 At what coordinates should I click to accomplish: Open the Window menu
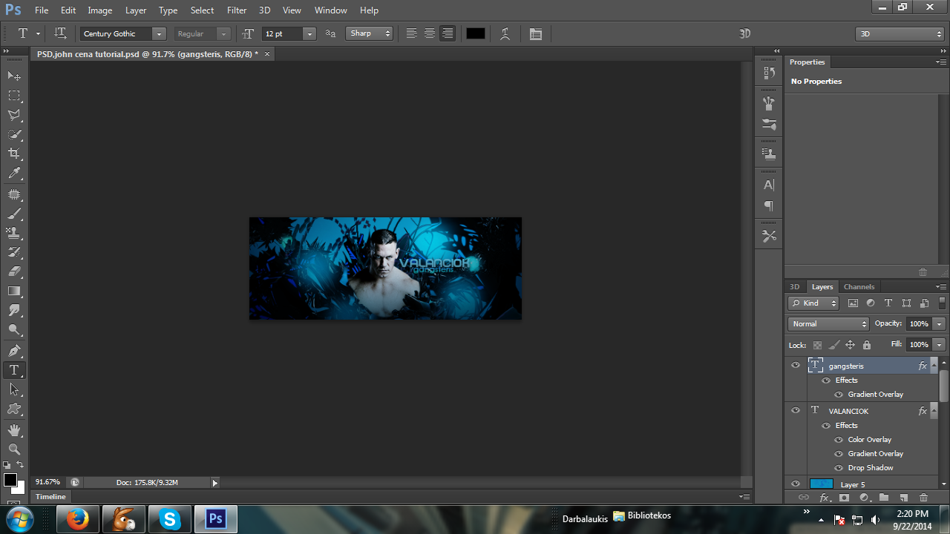331,10
